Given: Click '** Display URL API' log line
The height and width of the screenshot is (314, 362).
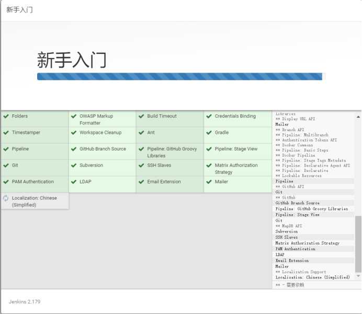Looking at the screenshot, I should (295, 119).
